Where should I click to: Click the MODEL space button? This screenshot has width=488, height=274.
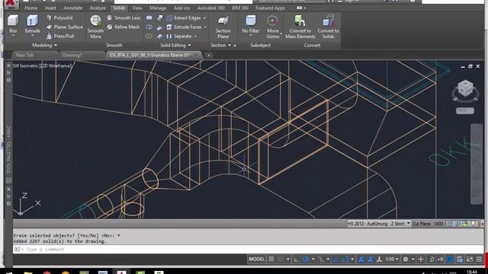click(x=256, y=259)
